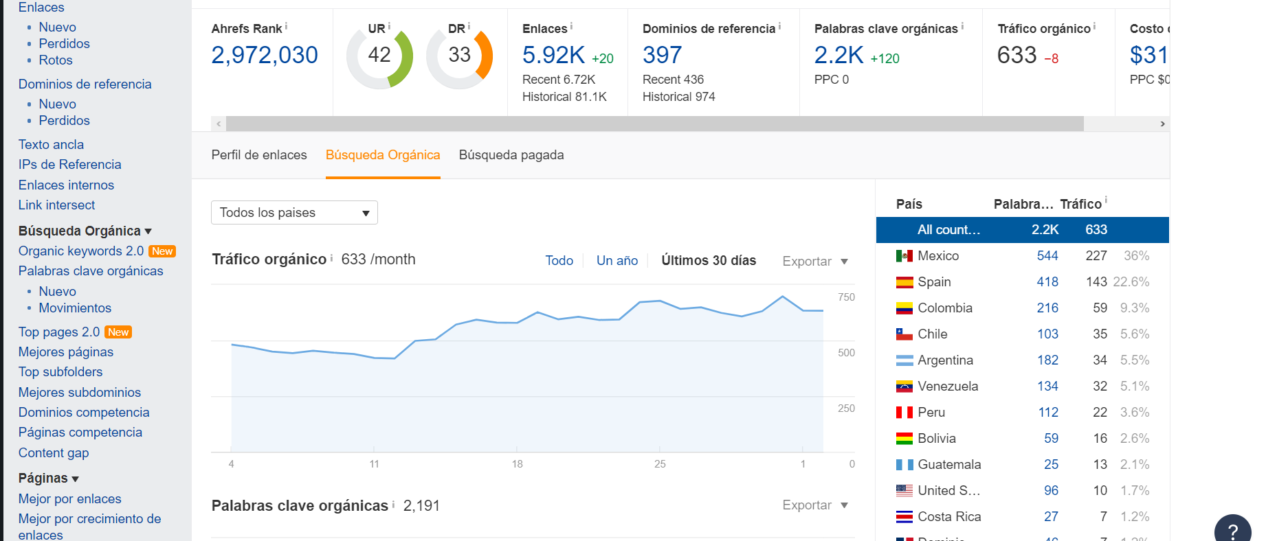Open Rotos link under Enlaces
Image resolution: width=1266 pixels, height=541 pixels.
tap(56, 60)
